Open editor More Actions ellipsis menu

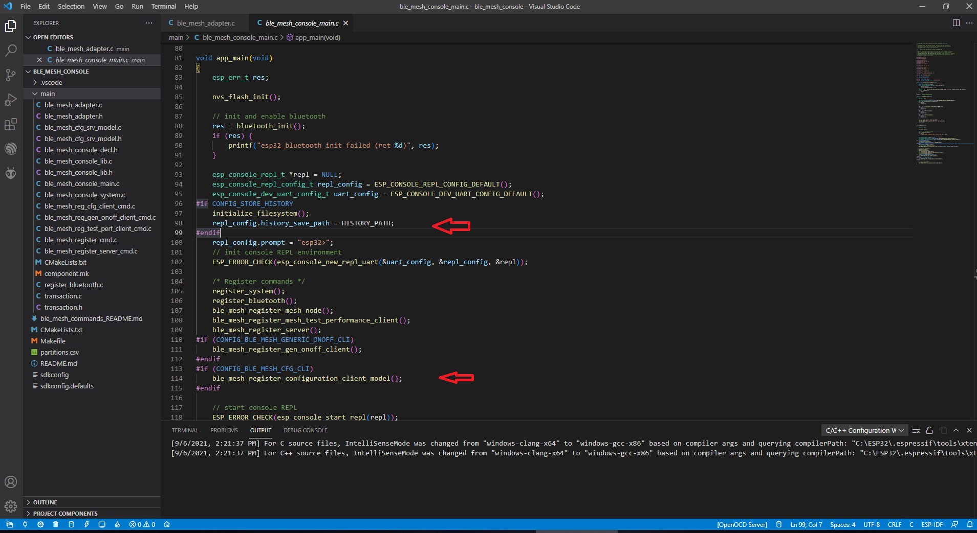(x=969, y=23)
